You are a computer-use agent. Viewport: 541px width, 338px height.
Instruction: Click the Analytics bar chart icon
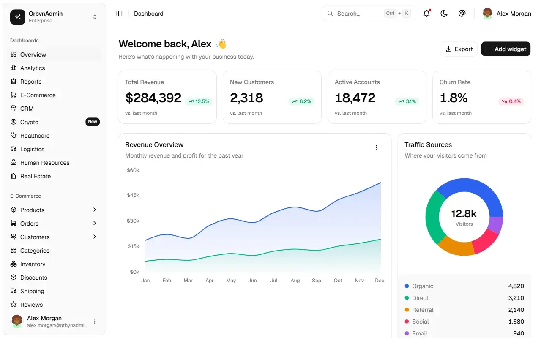tap(14, 68)
